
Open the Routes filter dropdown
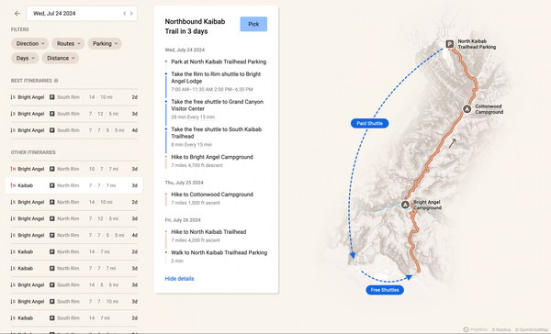[68, 43]
